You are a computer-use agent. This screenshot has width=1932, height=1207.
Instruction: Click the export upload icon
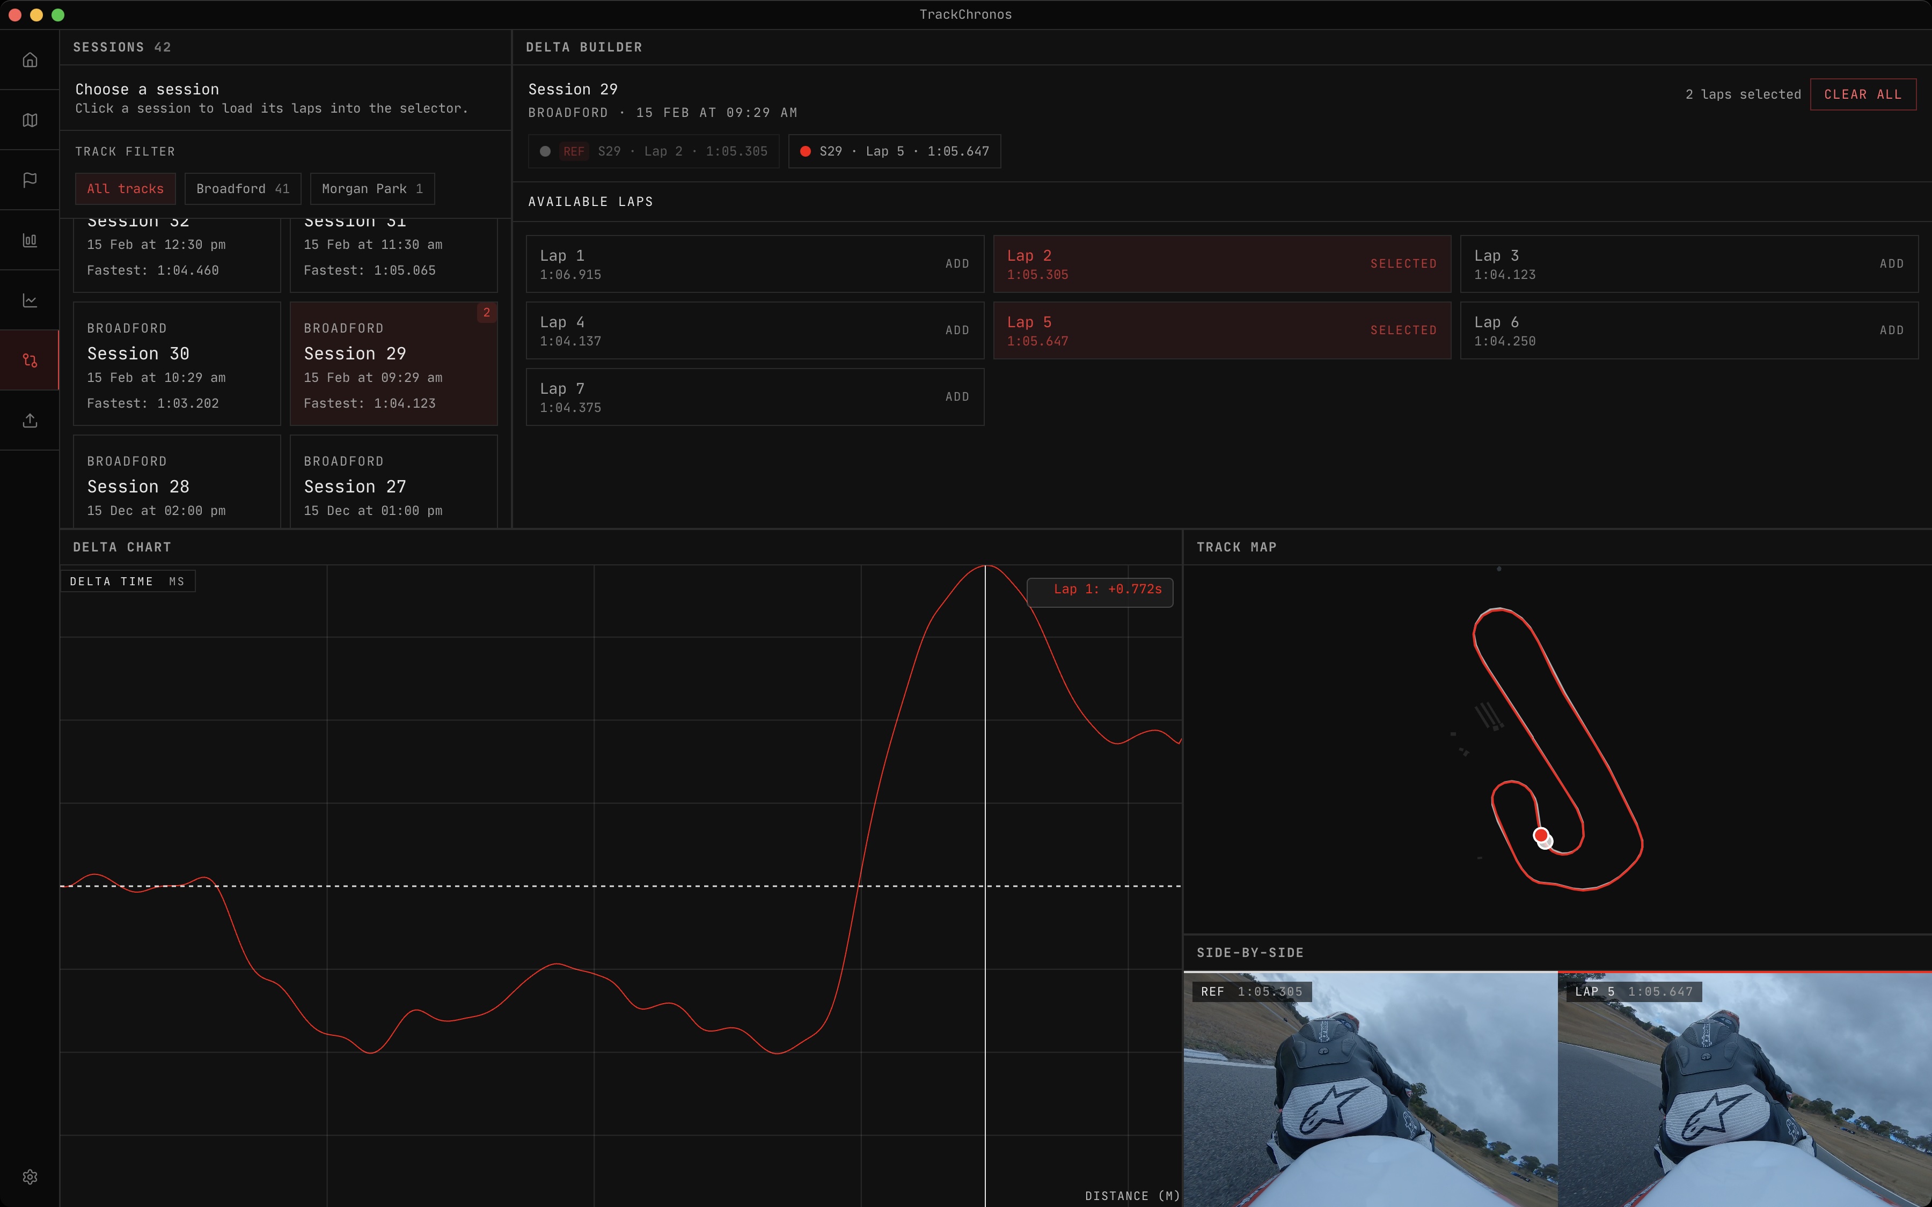(x=30, y=420)
